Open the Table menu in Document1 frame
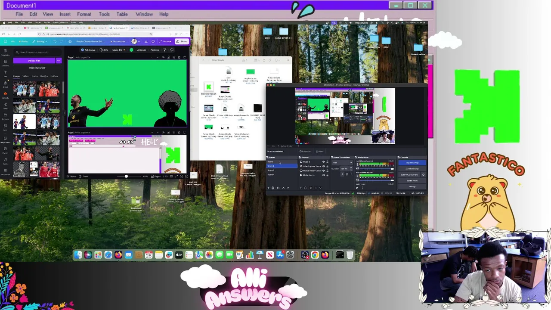The image size is (551, 310). (122, 14)
